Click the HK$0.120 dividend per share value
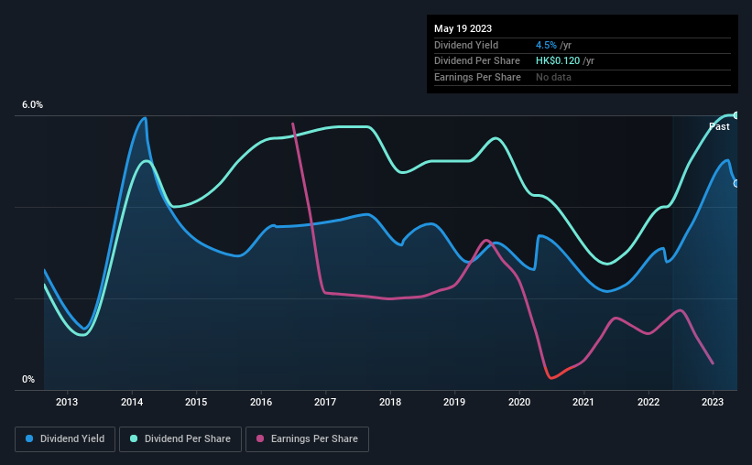The image size is (752, 465). pyautogui.click(x=558, y=61)
